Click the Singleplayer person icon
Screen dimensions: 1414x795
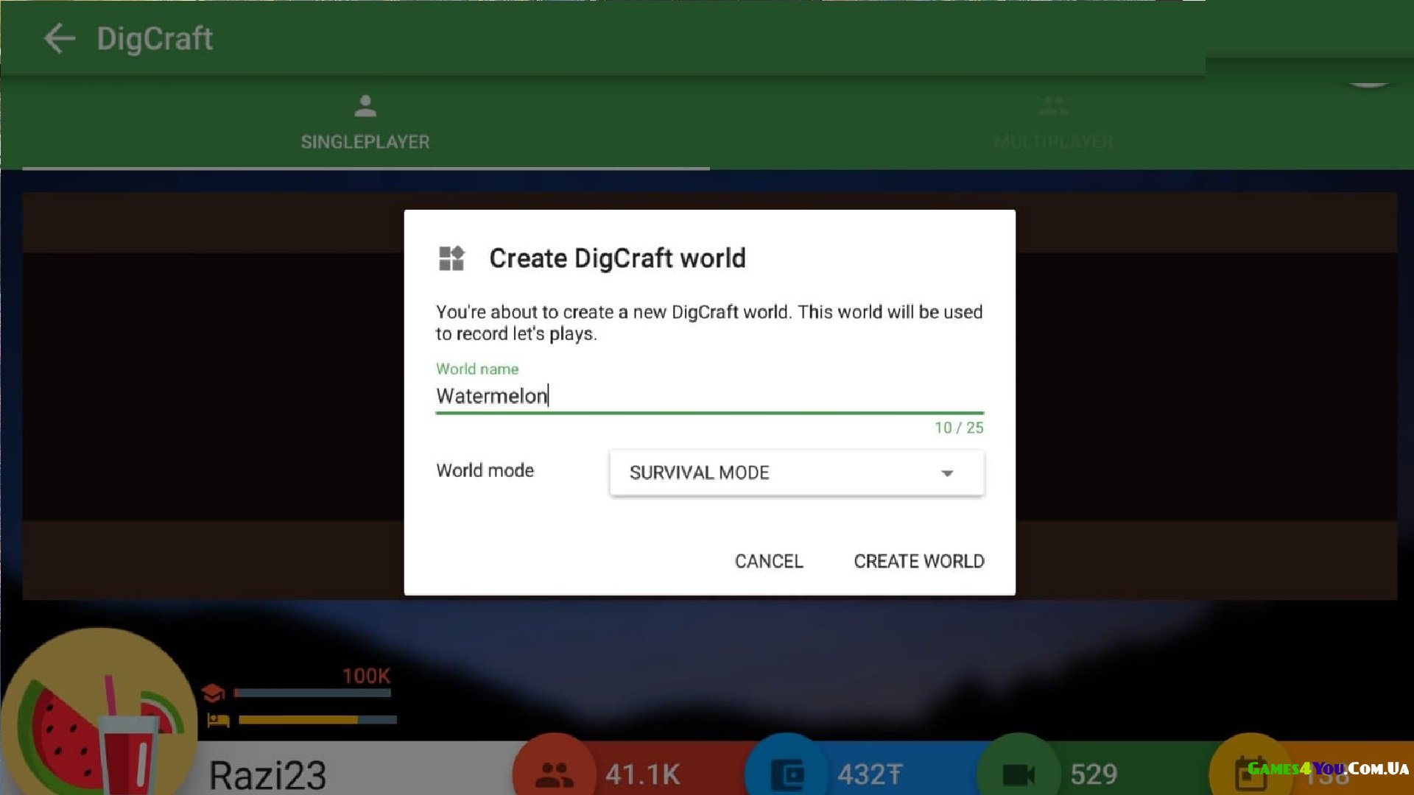[365, 106]
